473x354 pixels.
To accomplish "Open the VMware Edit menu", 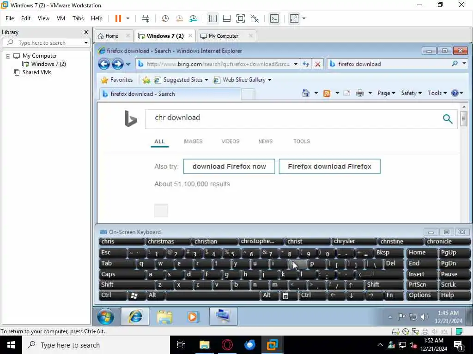I will [26, 18].
